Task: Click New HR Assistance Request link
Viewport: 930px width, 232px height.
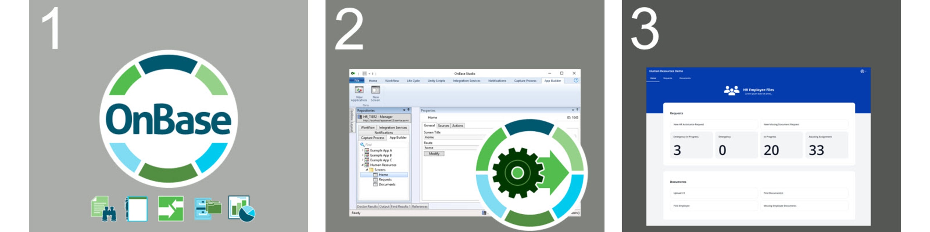Action: click(x=714, y=124)
